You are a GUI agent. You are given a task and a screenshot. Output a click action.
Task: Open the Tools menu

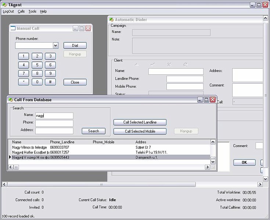[32, 11]
